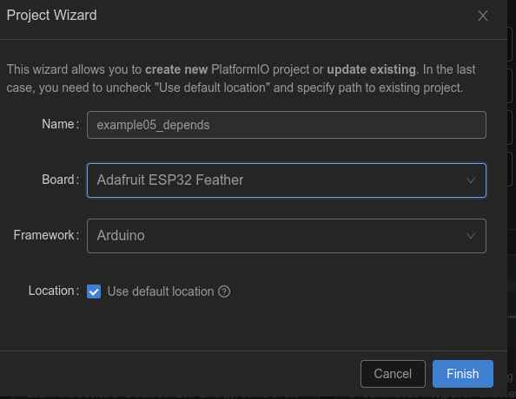Close the Project Wizard dialog with X
This screenshot has width=516, height=399.
(x=483, y=16)
